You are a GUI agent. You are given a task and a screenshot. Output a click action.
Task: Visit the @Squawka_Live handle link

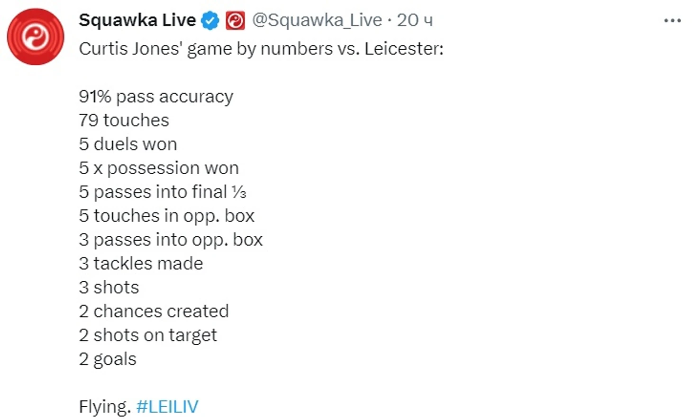tap(317, 20)
